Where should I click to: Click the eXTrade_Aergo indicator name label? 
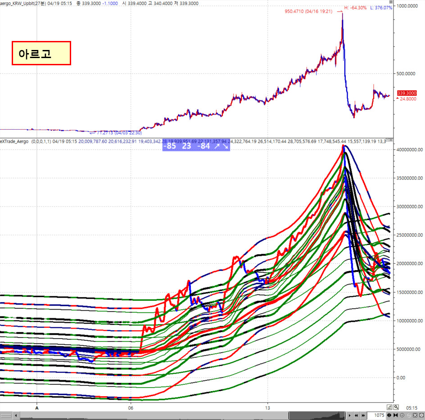point(15,141)
